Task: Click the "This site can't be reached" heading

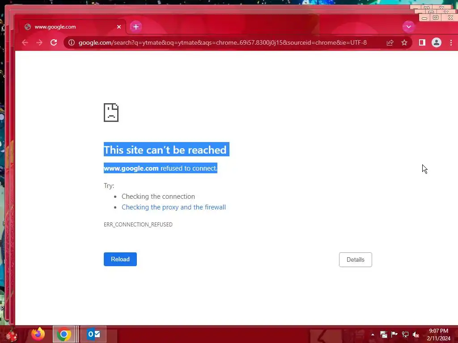Action: point(165,150)
